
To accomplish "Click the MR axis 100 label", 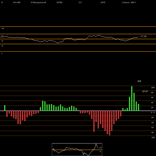I will pos(153,88).
